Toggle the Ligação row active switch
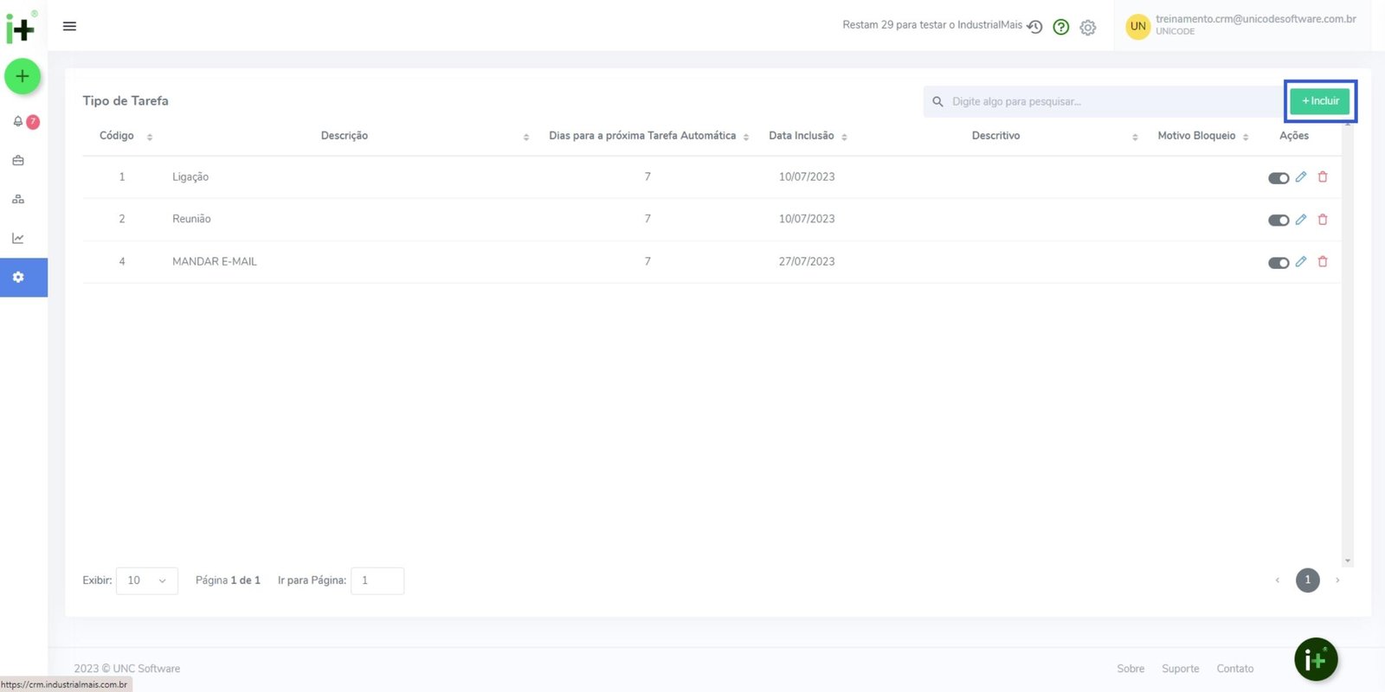Image resolution: width=1385 pixels, height=692 pixels. [1278, 178]
